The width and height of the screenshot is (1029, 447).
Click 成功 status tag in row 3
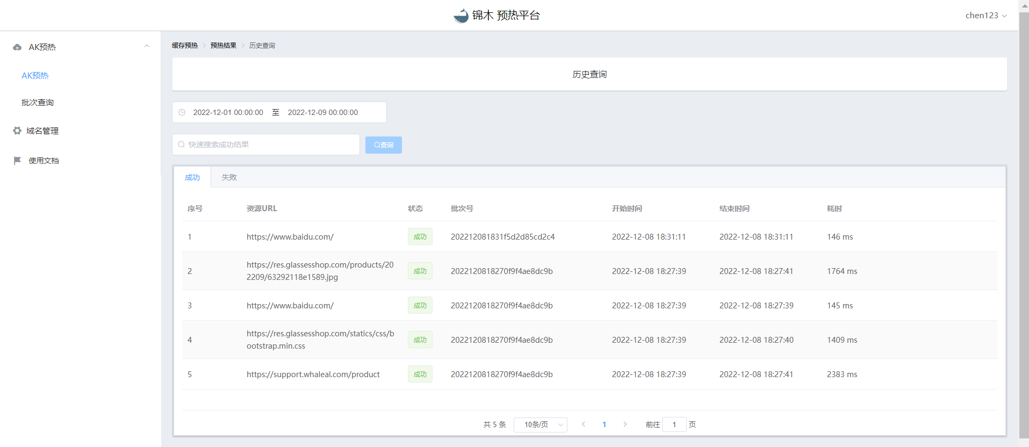pyautogui.click(x=420, y=306)
